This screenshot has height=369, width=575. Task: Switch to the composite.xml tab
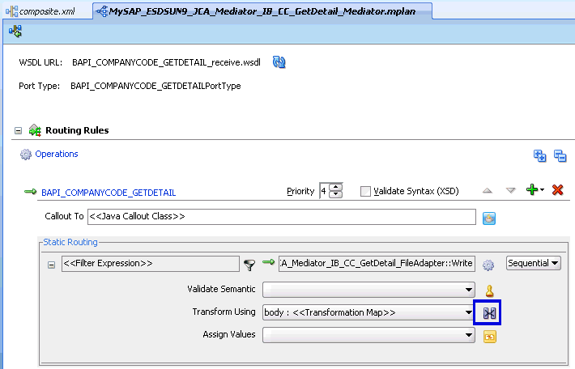pos(47,10)
